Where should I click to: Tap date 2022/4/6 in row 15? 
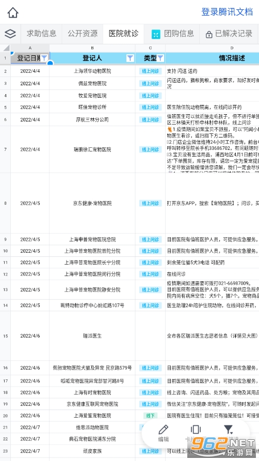(x=30, y=336)
